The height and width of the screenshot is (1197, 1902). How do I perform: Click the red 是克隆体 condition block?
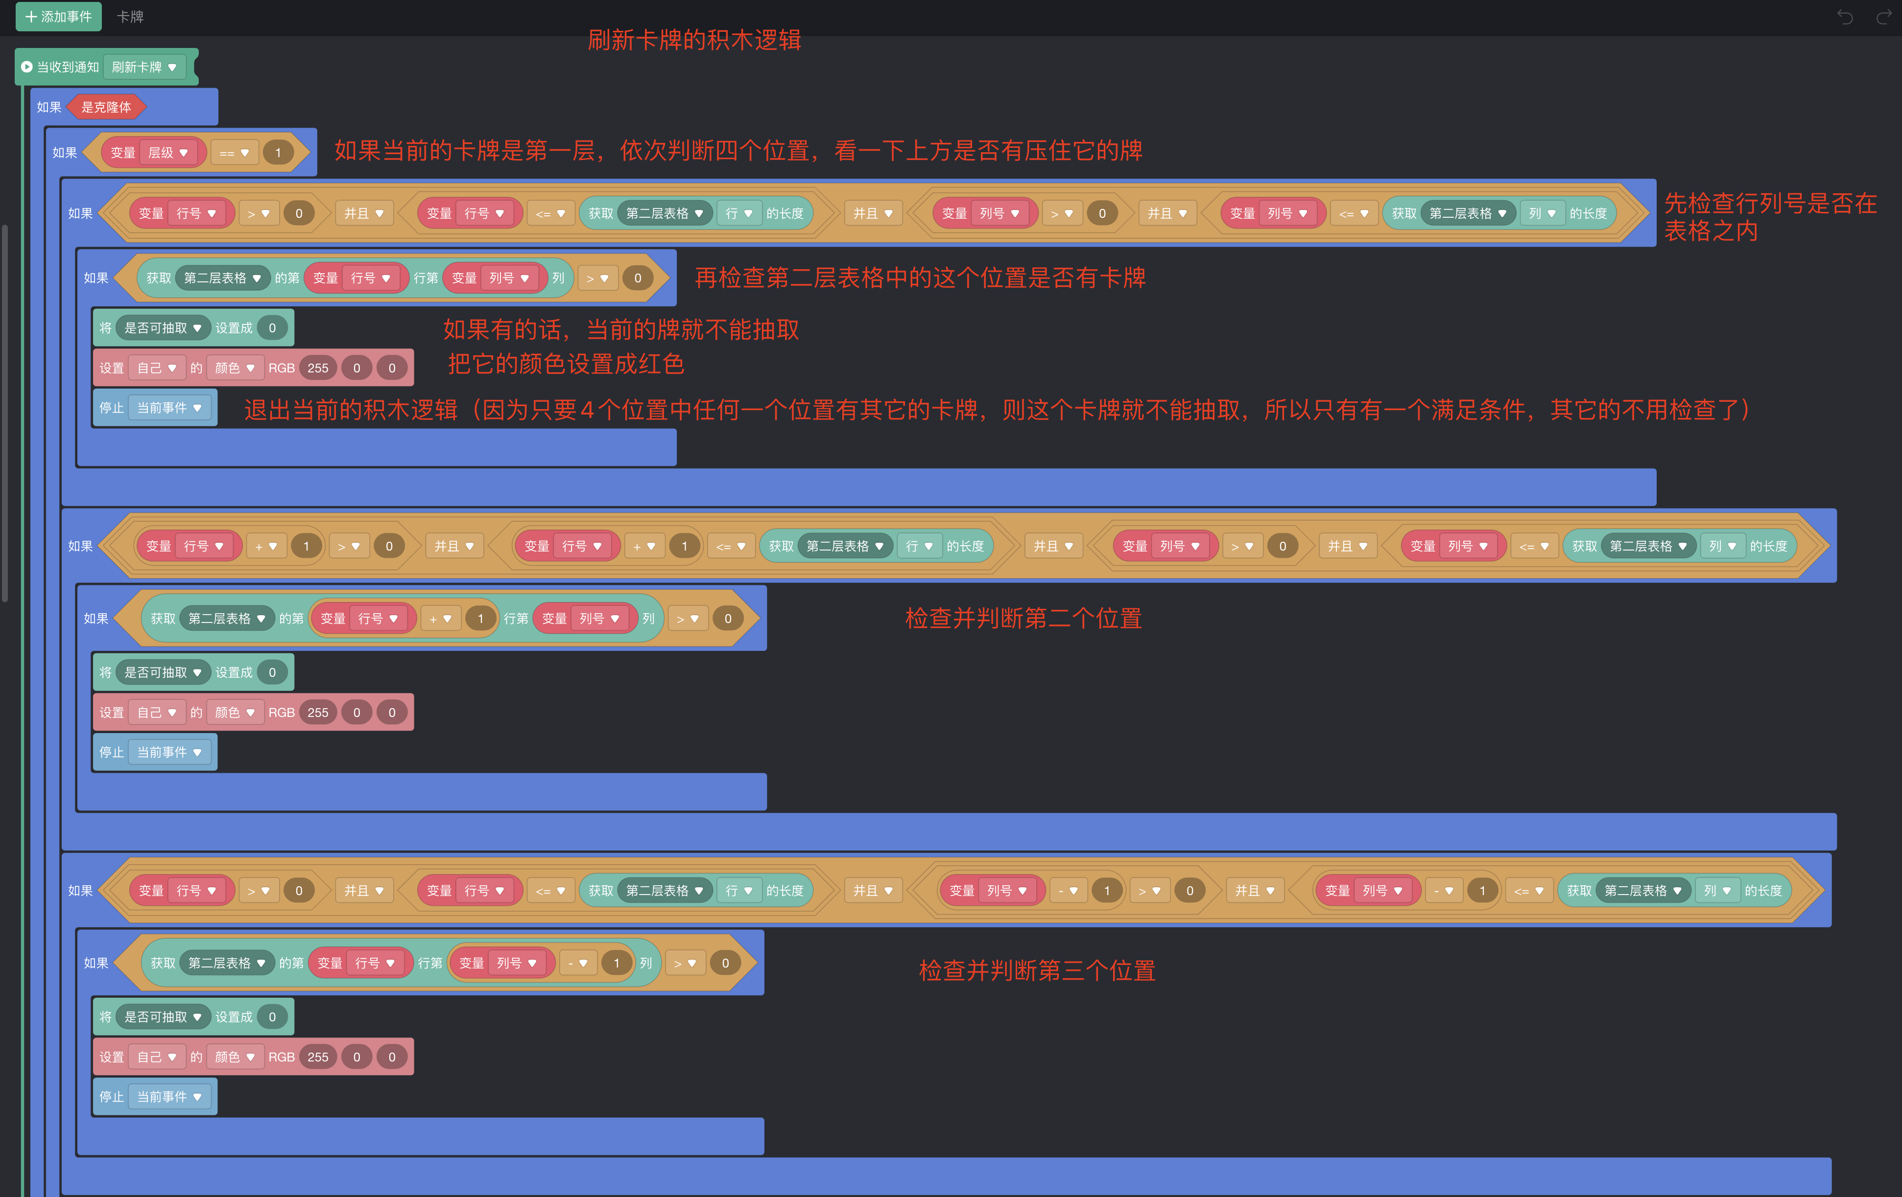pos(107,107)
